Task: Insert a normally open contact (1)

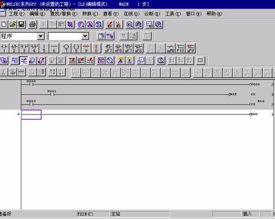Action: pos(4,48)
